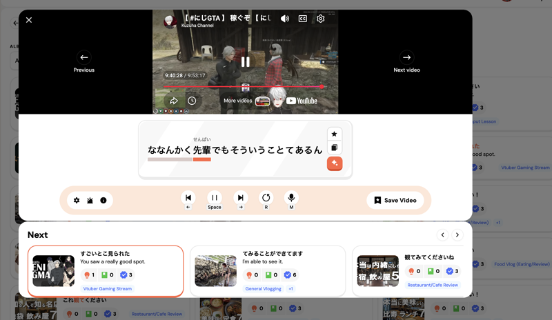This screenshot has height=320, width=552.
Task: Star the current subtitle sentence
Action: tap(335, 134)
